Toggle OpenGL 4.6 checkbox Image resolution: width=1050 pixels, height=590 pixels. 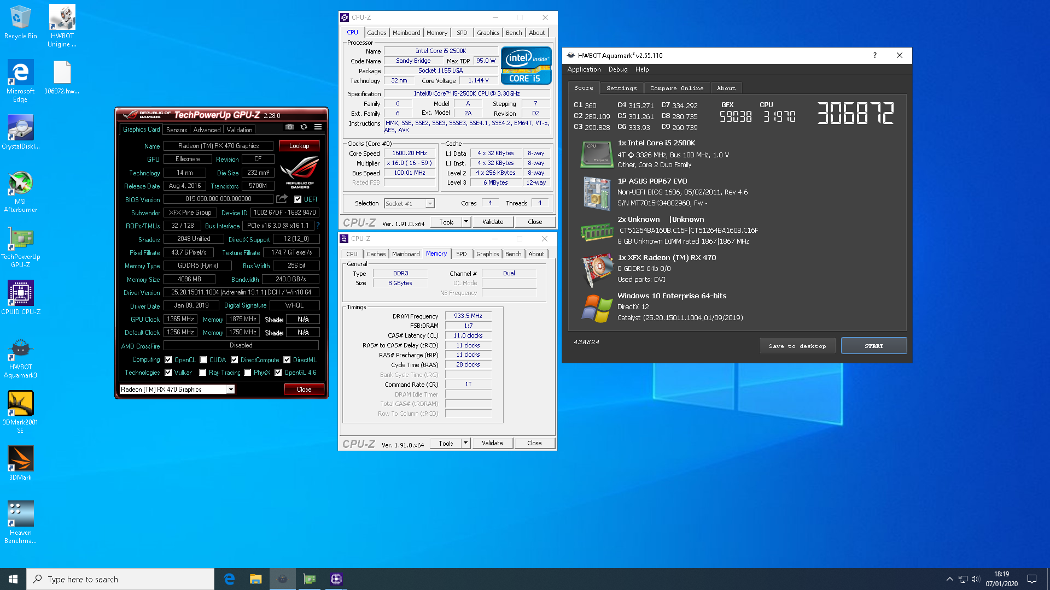tap(278, 373)
